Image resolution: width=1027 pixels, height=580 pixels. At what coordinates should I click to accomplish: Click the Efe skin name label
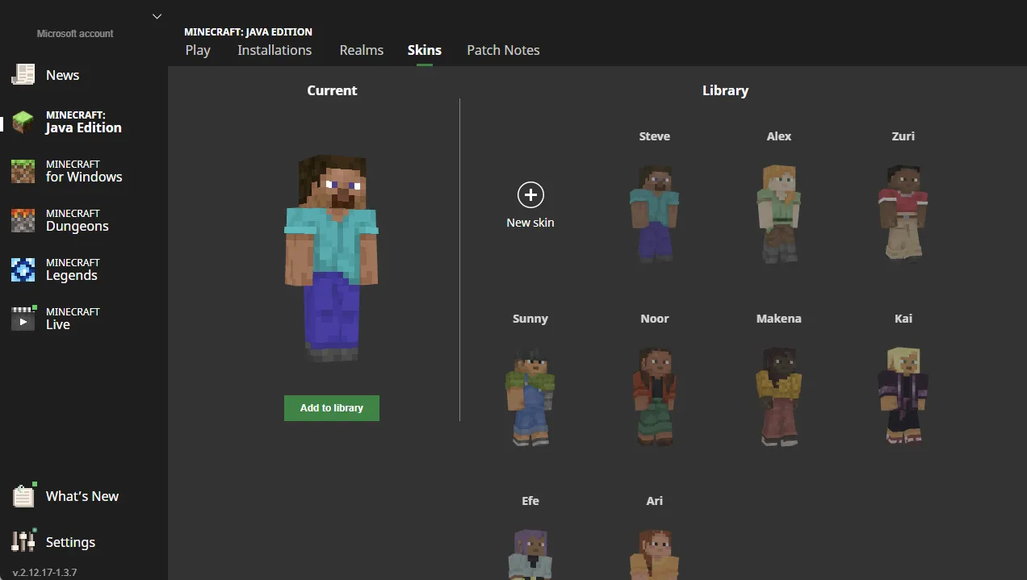530,501
